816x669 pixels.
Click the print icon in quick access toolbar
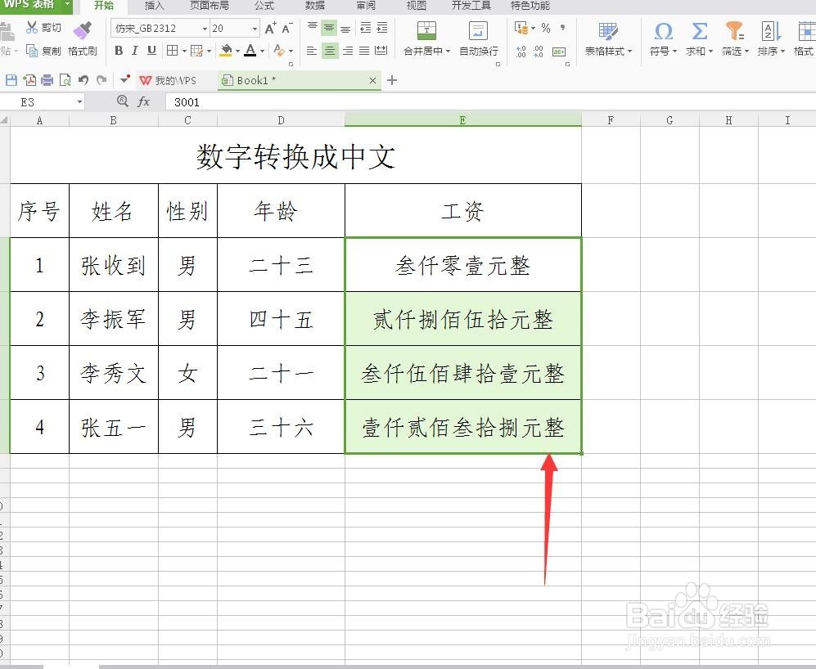click(x=48, y=79)
